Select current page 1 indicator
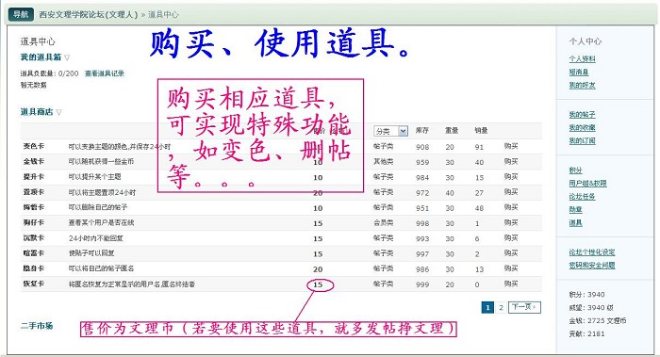 (487, 307)
